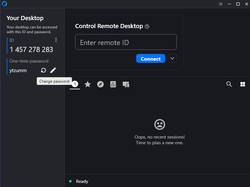The height and width of the screenshot is (187, 250).
Task: Open the Address book tab
Action: [x=113, y=84]
